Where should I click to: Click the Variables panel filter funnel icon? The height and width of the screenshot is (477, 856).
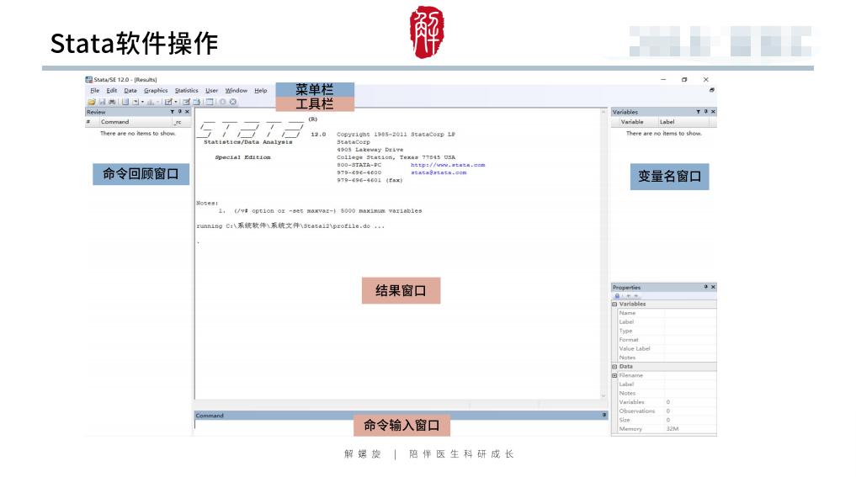coord(699,112)
